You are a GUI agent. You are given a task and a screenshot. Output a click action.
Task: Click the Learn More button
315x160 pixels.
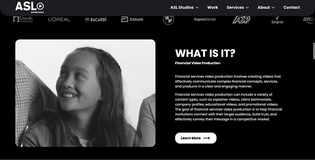point(196,138)
